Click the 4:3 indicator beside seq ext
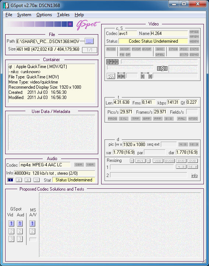This screenshot has height=266, width=209. point(183,144)
